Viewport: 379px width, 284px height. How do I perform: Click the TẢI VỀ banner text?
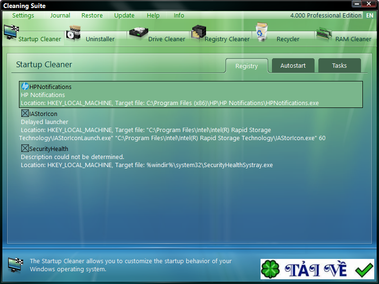tap(316, 269)
